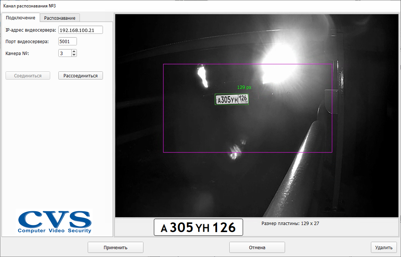Click the recognized plate A305YH126 display

coord(198,227)
